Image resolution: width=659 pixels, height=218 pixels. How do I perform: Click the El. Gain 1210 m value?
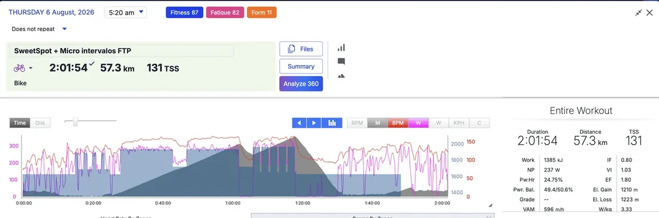pos(630,189)
